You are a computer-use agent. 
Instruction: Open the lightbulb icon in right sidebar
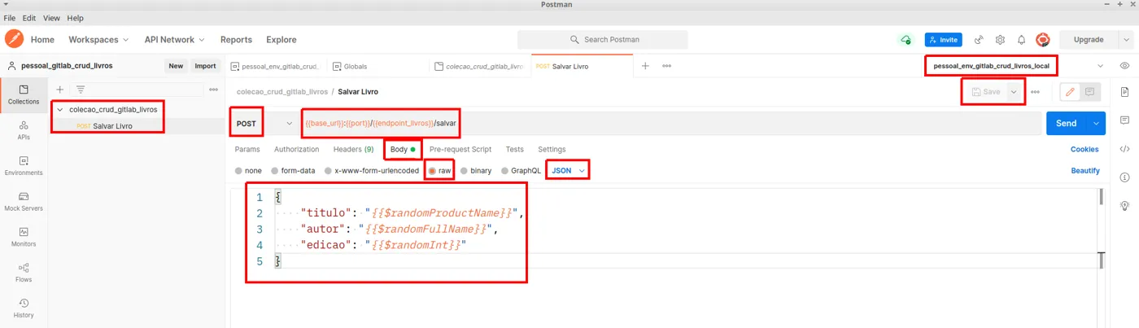tap(1124, 206)
